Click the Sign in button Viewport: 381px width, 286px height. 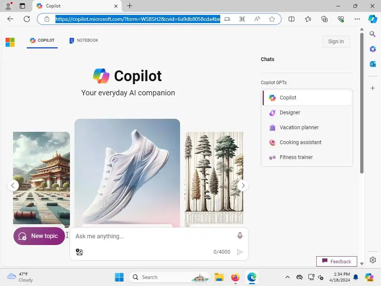pyautogui.click(x=336, y=42)
